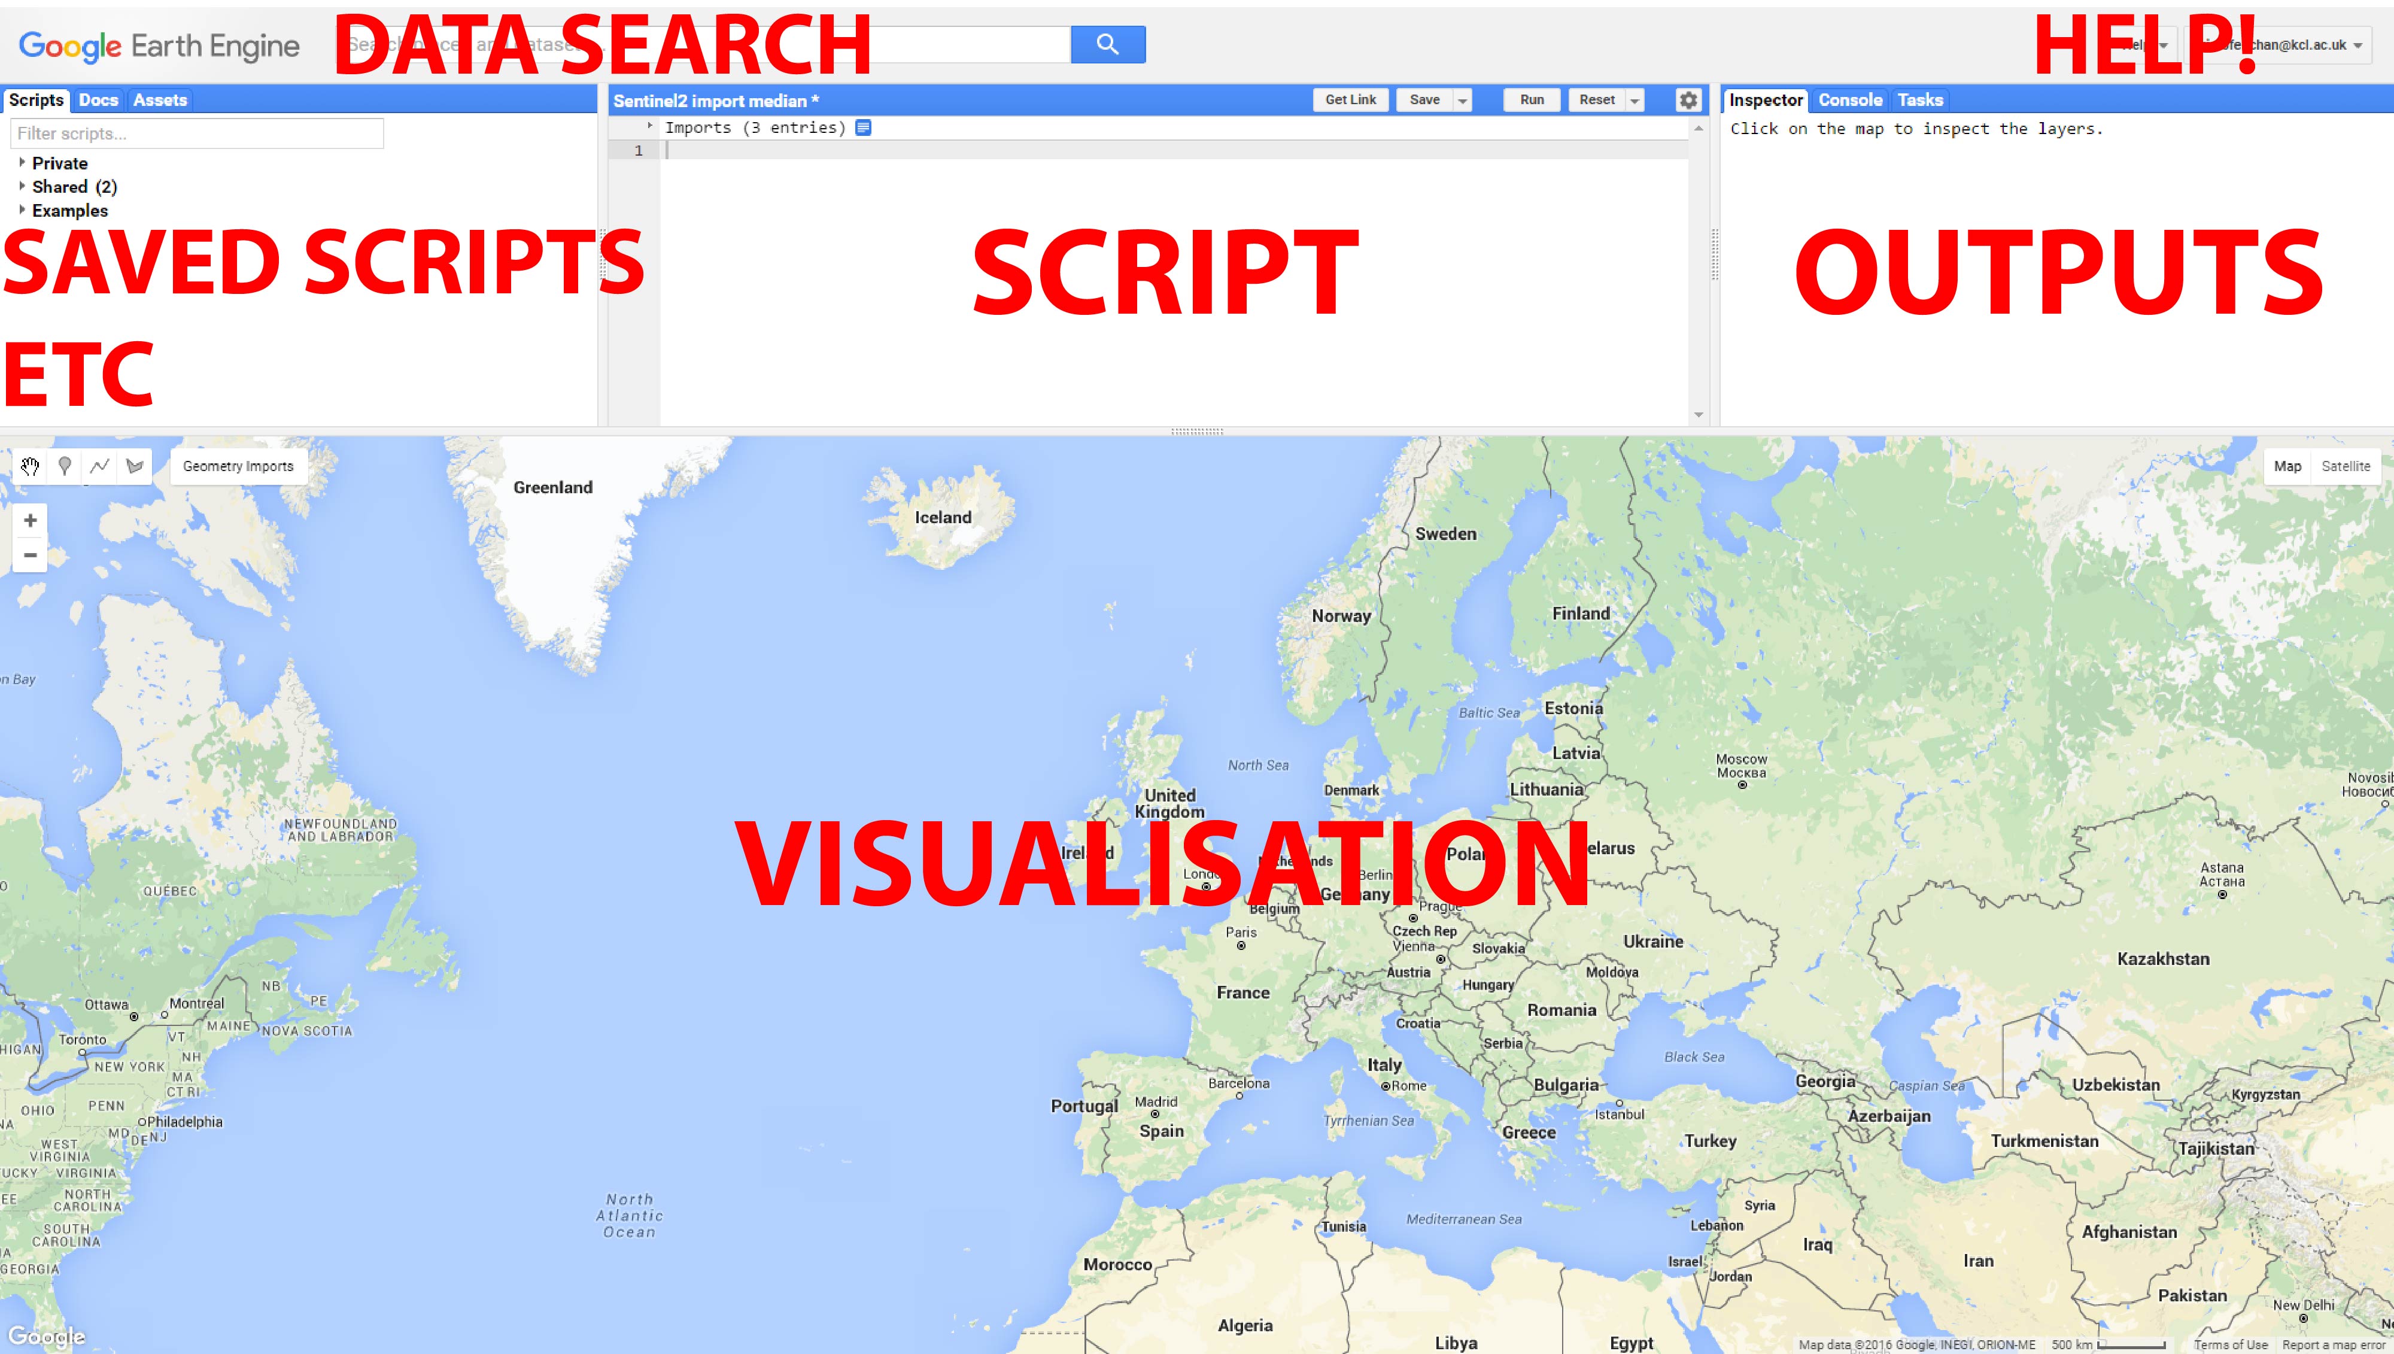Click the Kazakhstan label on the map
The width and height of the screenshot is (2394, 1354).
[2162, 959]
